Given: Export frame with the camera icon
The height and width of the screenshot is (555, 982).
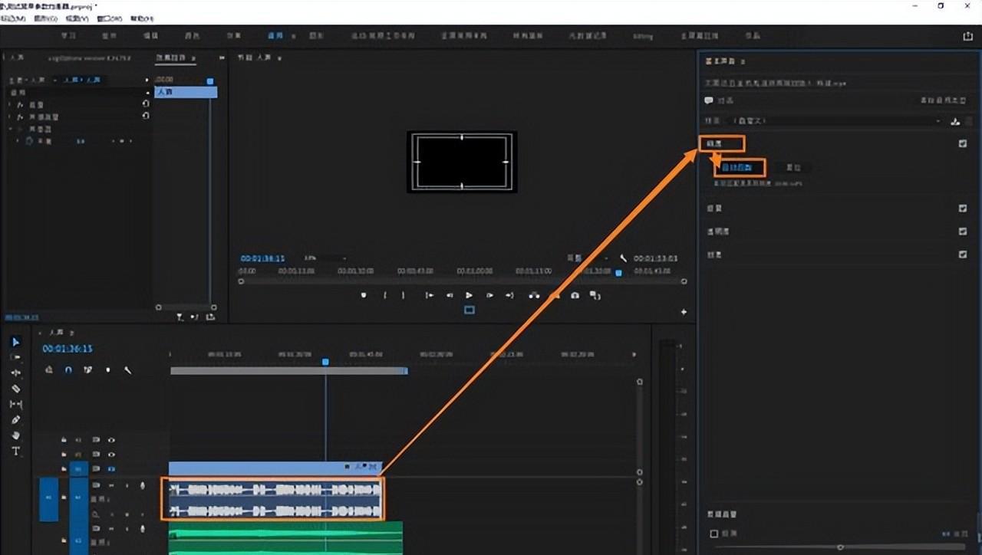Looking at the screenshot, I should click(x=575, y=295).
